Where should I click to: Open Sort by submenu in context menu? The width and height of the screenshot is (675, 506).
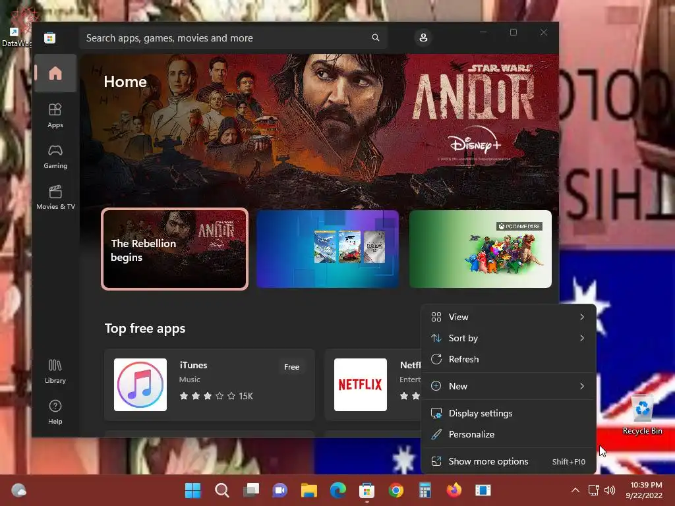click(x=508, y=338)
